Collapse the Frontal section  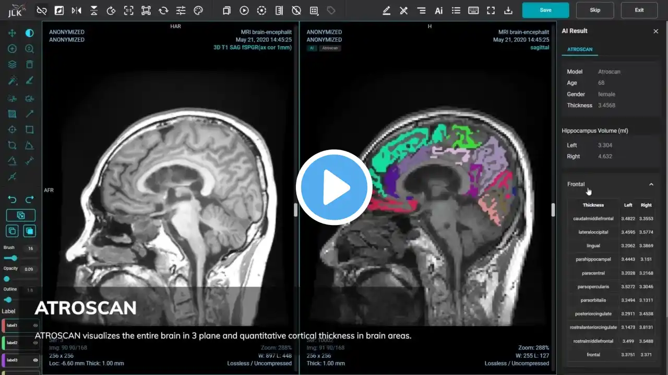click(651, 184)
